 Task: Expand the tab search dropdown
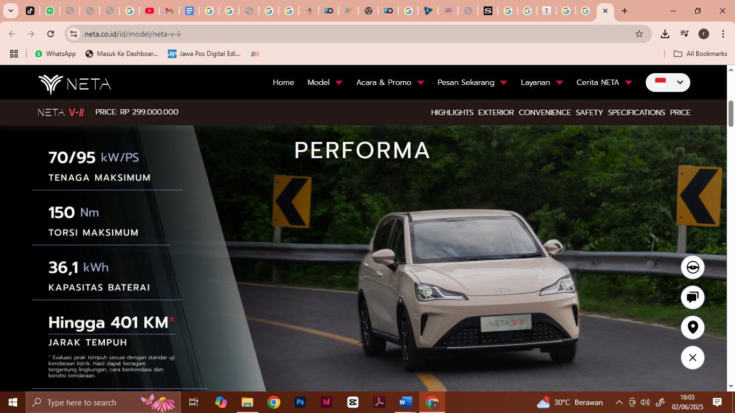pos(10,11)
